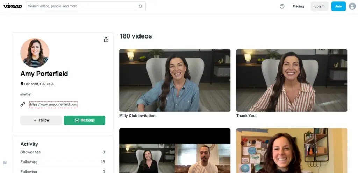Click the Activity heading
This screenshot has width=358, height=173.
29,144
